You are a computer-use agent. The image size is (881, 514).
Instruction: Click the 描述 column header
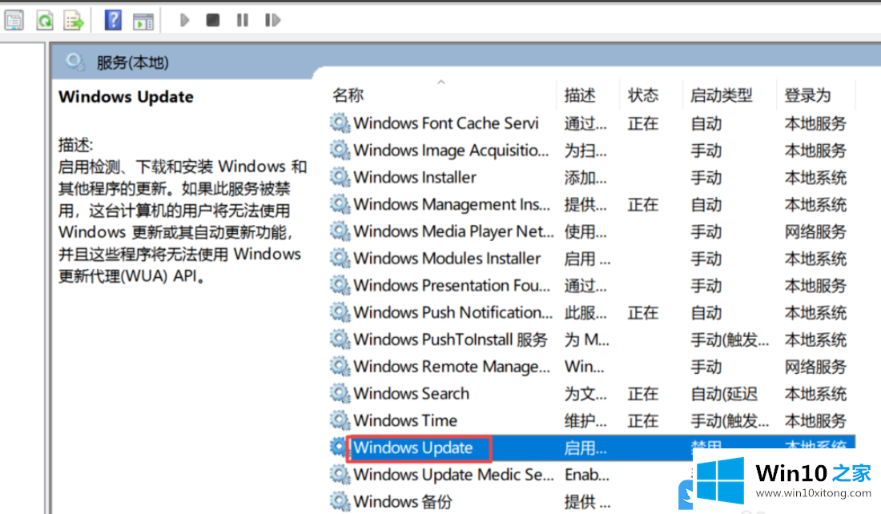[580, 95]
